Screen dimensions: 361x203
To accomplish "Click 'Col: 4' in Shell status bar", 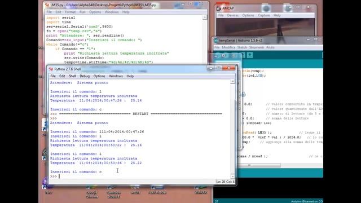I will (x=230, y=182).
